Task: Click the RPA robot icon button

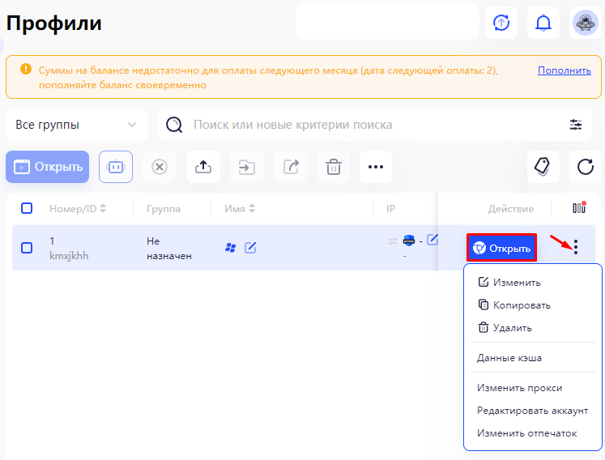Action: click(116, 167)
